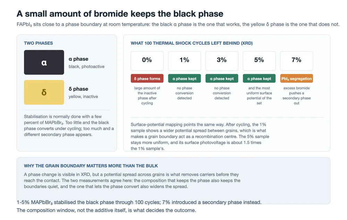
Task: Select the 3% composition box
Action: tap(222, 61)
